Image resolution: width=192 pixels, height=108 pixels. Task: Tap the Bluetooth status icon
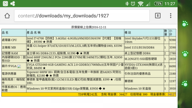[127, 4]
